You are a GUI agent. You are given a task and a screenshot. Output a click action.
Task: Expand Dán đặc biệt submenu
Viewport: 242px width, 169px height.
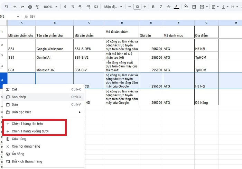click(x=44, y=112)
